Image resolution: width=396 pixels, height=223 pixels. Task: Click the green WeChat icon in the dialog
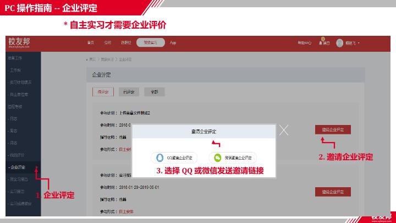click(x=217, y=157)
